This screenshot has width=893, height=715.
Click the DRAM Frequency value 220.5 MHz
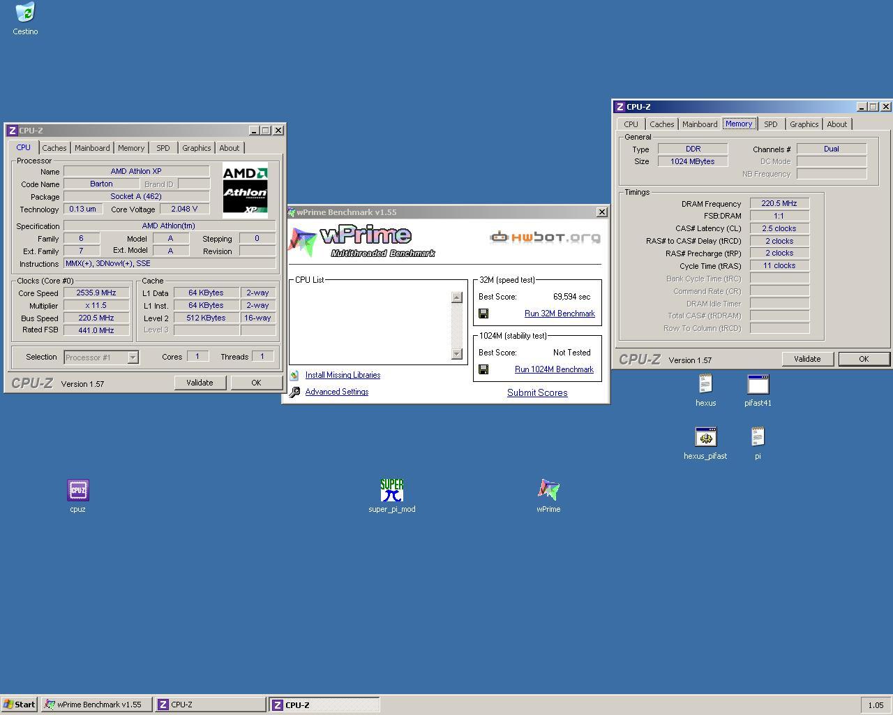[779, 203]
